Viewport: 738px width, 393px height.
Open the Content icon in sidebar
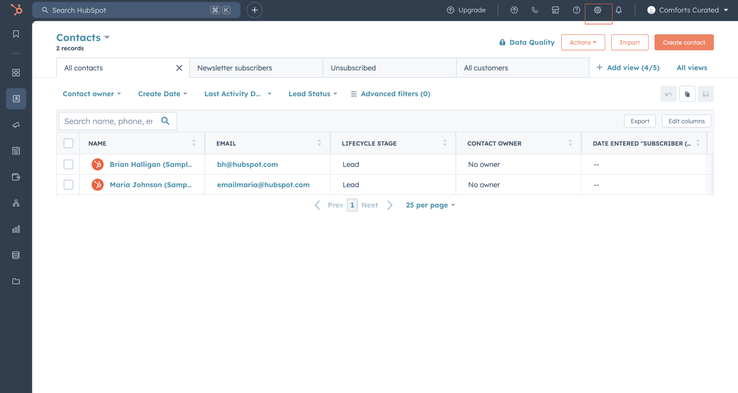tap(16, 151)
